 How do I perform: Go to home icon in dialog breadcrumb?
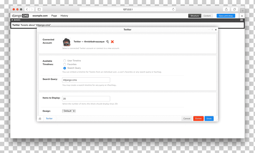point(40,119)
